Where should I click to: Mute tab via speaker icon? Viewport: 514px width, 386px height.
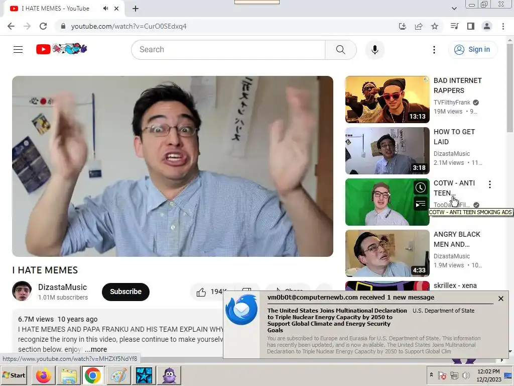[105, 9]
